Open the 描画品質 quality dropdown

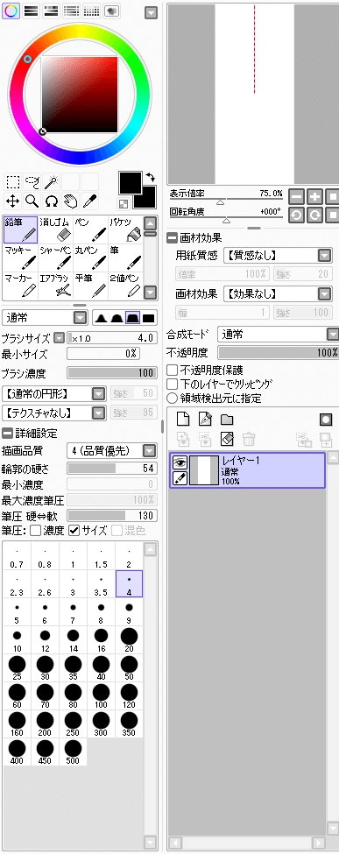coord(150,451)
